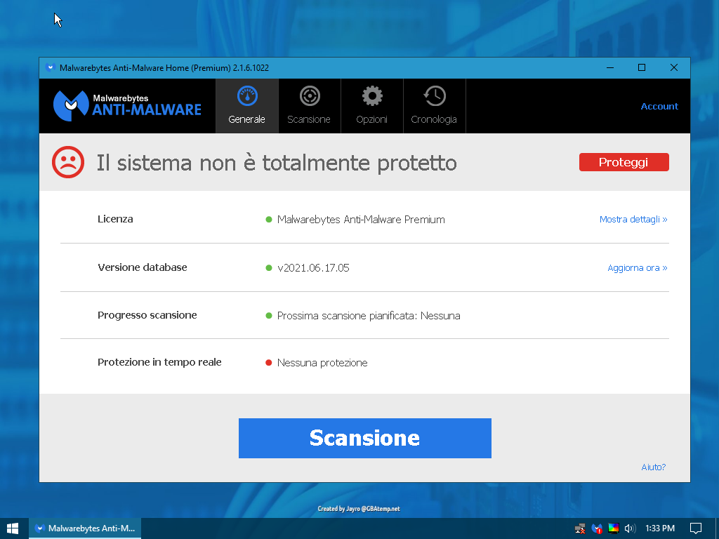Open the Action Center notifications icon
This screenshot has height=539, width=719.
(x=696, y=528)
